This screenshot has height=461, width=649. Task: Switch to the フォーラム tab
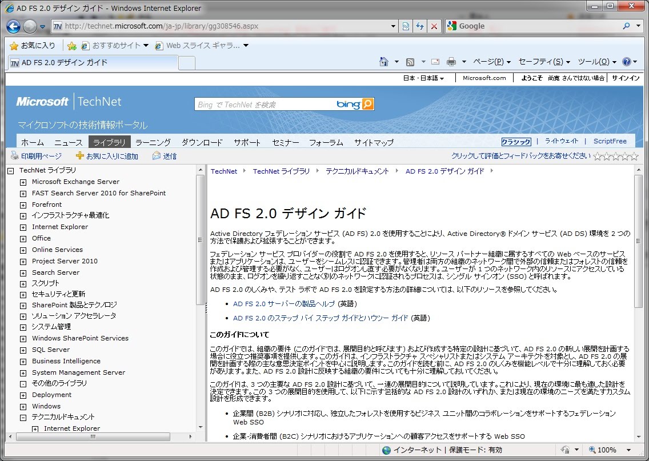(x=326, y=142)
